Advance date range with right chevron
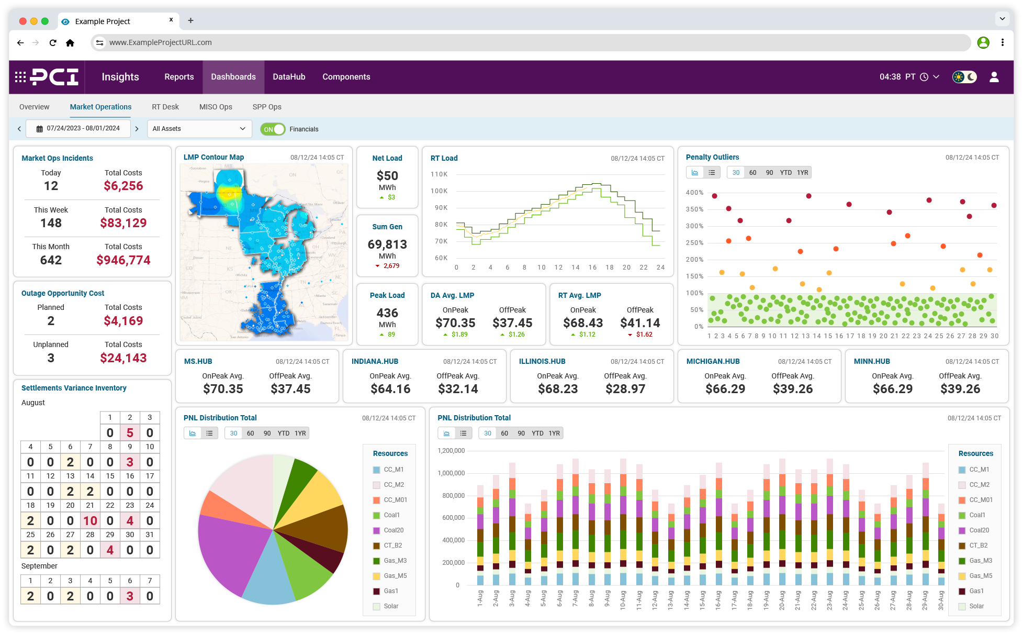 137,128
